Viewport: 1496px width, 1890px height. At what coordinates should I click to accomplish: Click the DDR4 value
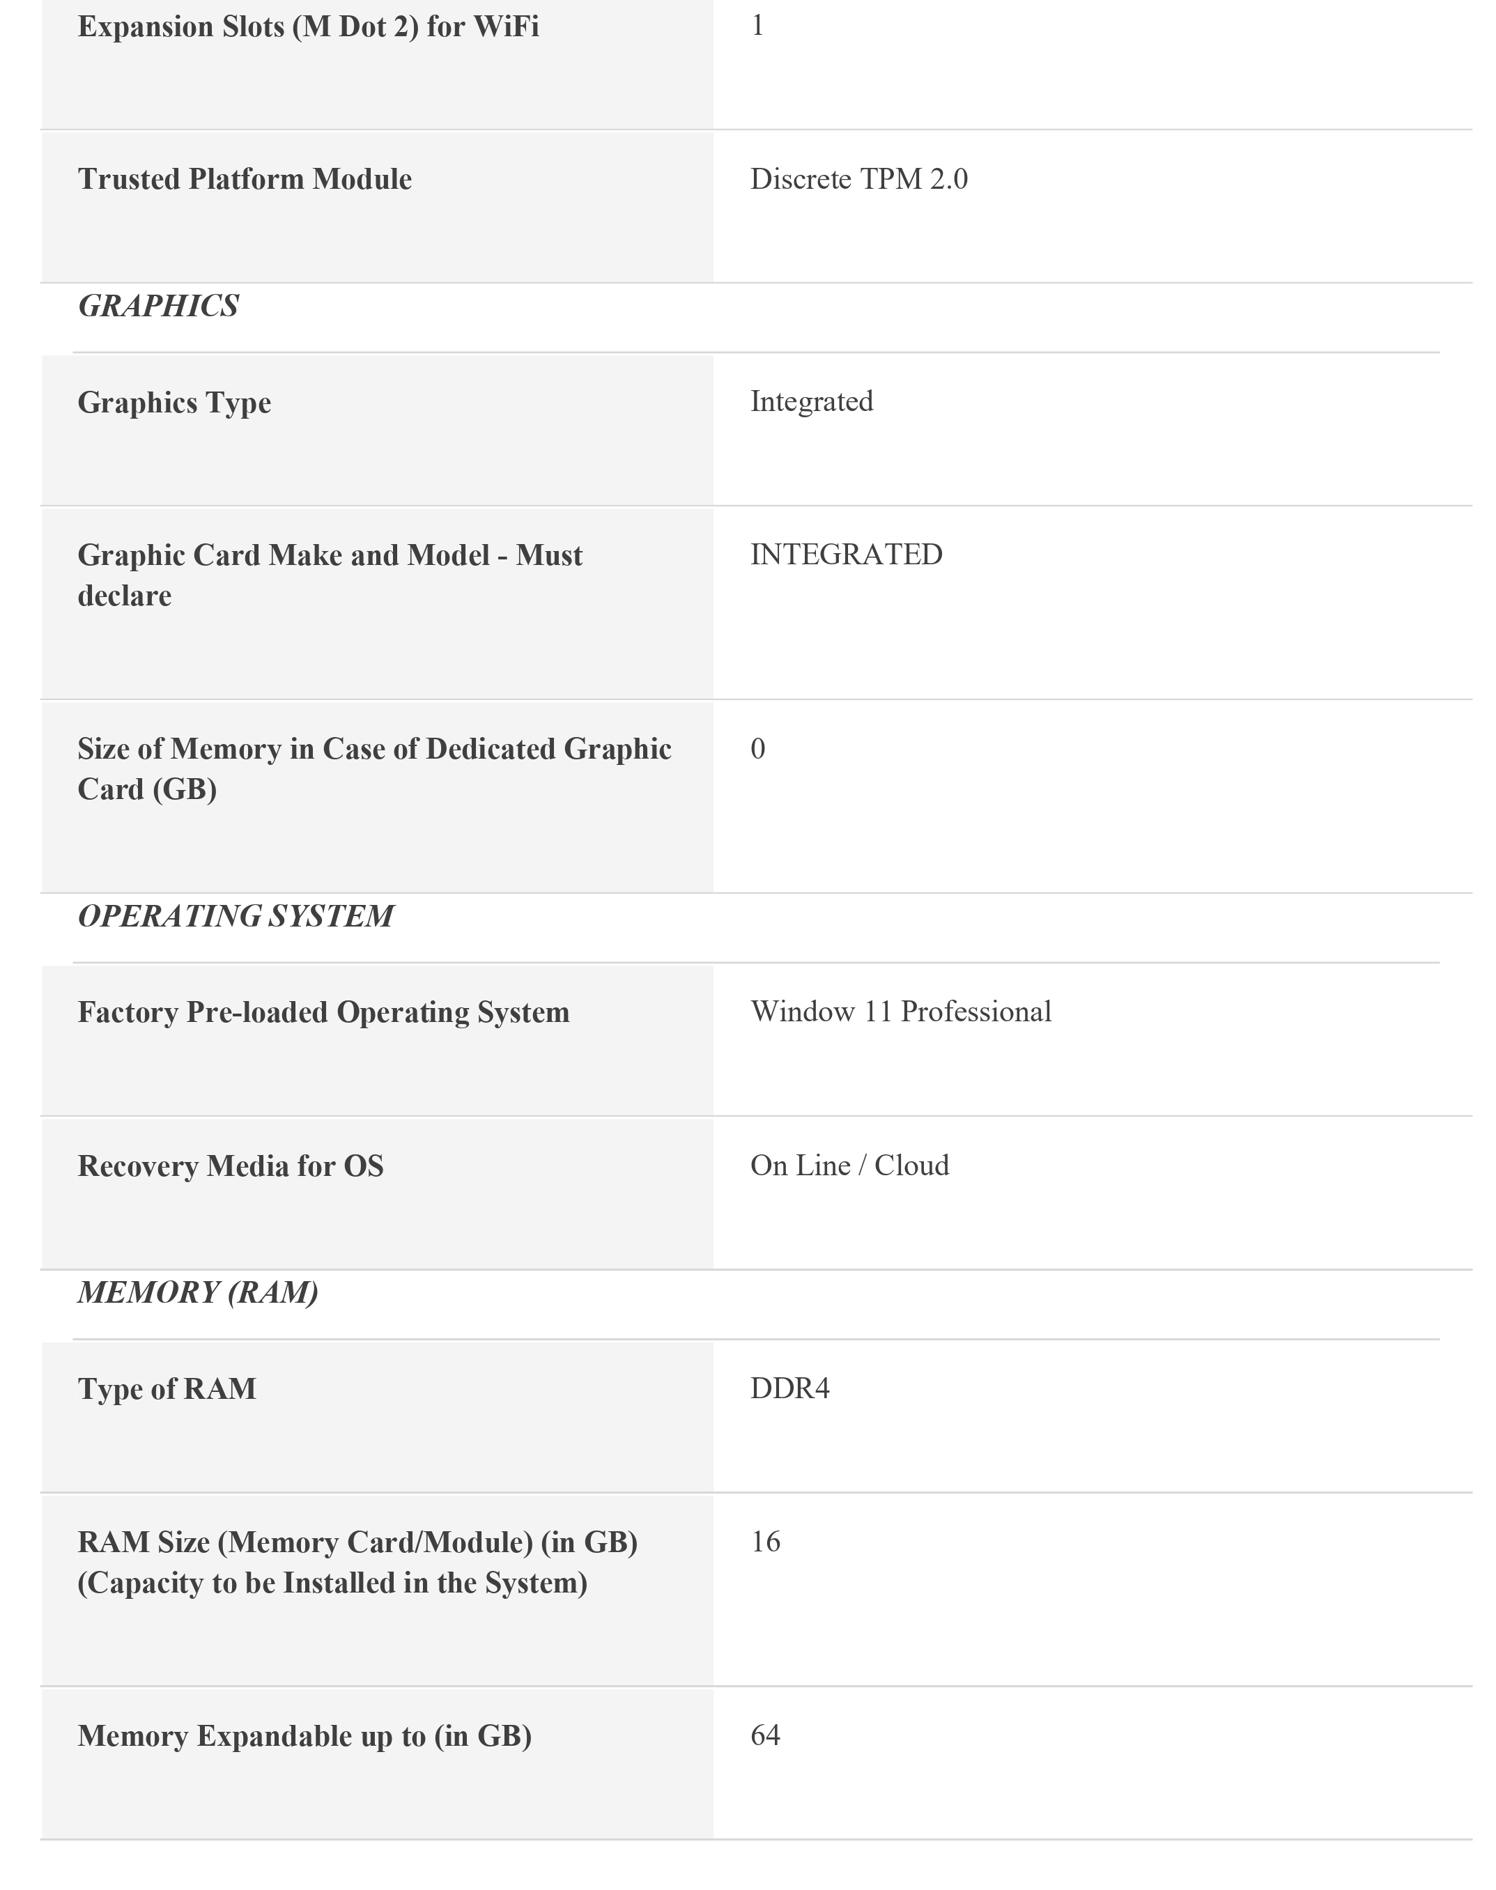coord(789,1388)
